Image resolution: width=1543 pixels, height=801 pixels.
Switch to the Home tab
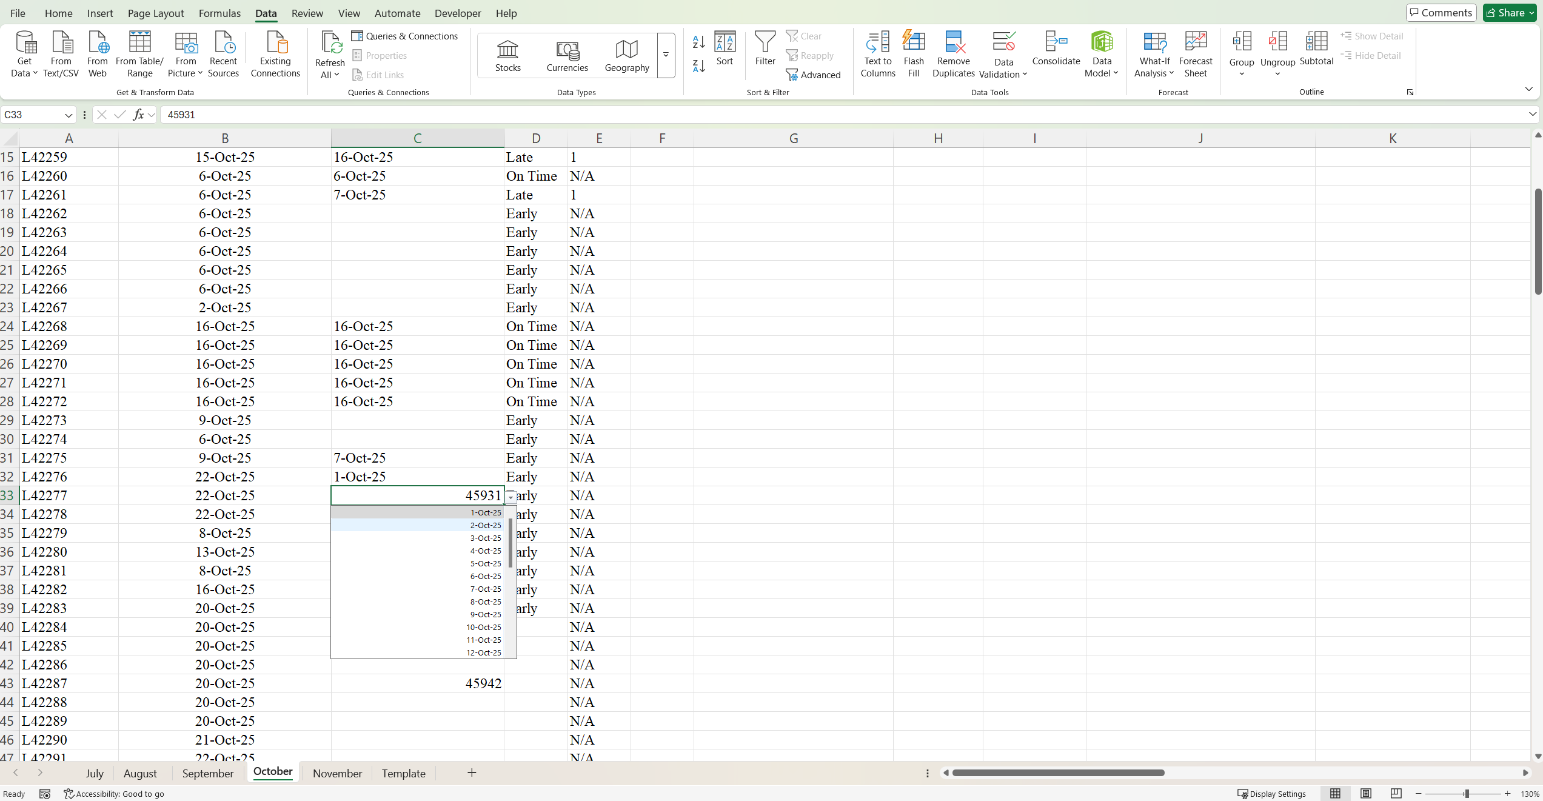pos(59,13)
